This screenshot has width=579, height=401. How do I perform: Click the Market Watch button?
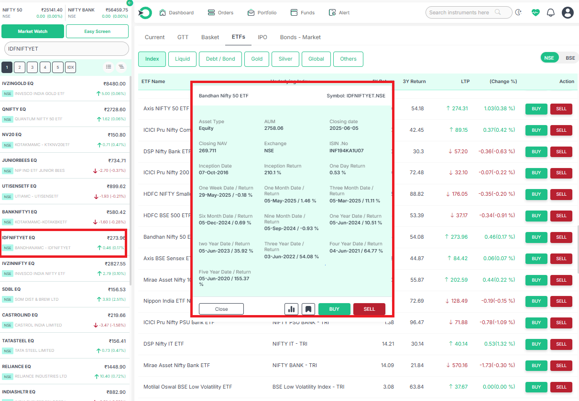pos(33,32)
